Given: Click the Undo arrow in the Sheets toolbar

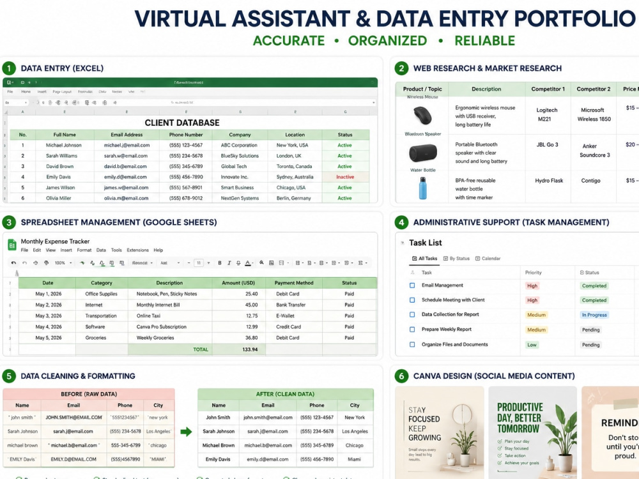Looking at the screenshot, I should [x=13, y=262].
